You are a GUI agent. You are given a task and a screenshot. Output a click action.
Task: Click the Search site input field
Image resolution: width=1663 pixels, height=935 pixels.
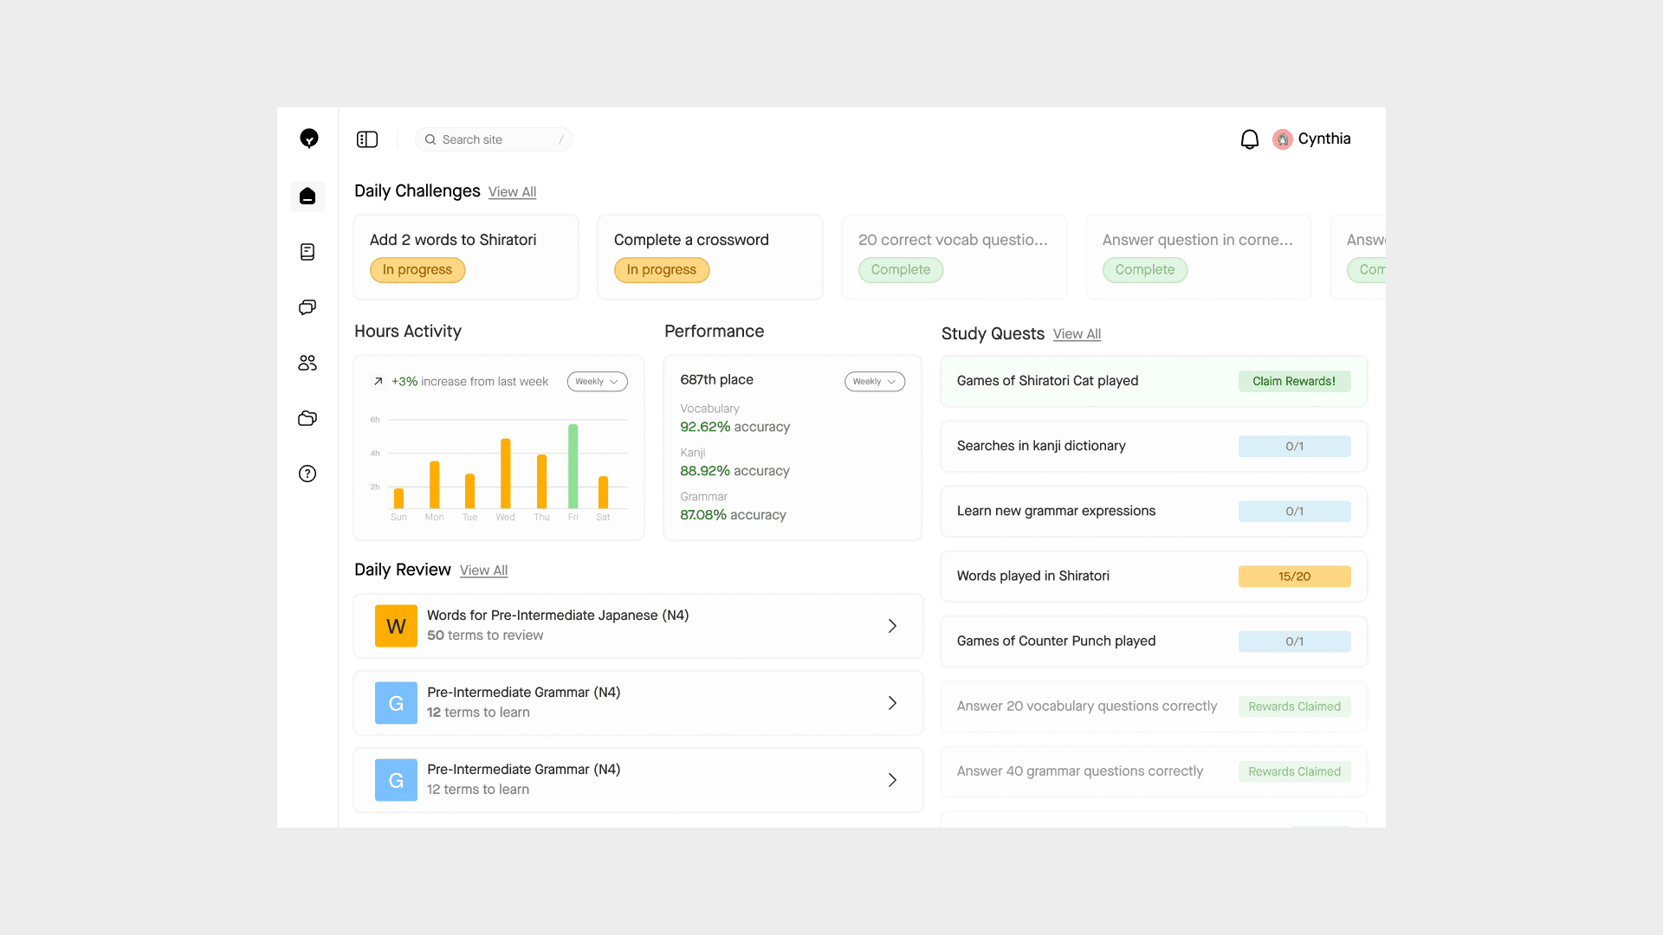(x=494, y=139)
